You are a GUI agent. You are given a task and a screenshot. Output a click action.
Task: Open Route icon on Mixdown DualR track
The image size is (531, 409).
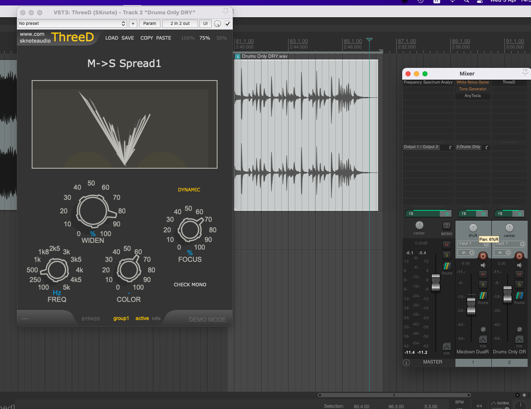(x=483, y=296)
